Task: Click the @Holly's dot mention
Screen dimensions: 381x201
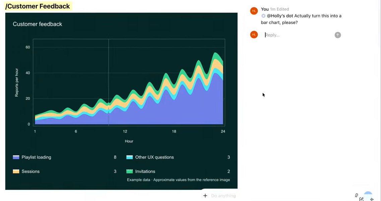Action: click(x=280, y=16)
